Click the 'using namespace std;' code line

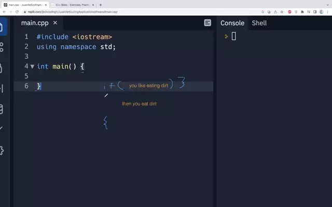(76, 47)
